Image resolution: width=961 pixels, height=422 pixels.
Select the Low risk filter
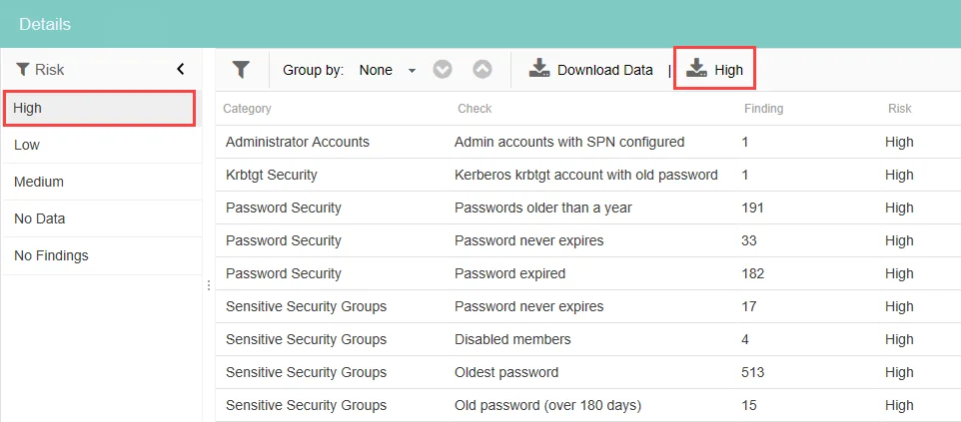point(102,146)
